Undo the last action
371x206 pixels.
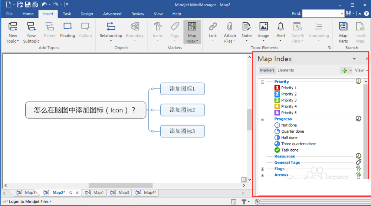click(44, 4)
